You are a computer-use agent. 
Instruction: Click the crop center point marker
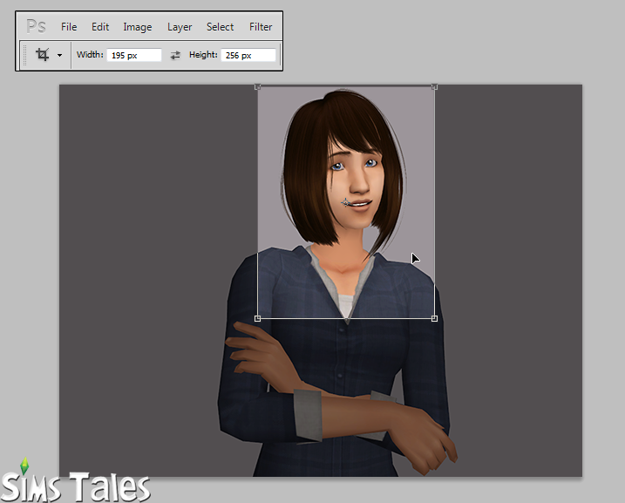click(345, 202)
